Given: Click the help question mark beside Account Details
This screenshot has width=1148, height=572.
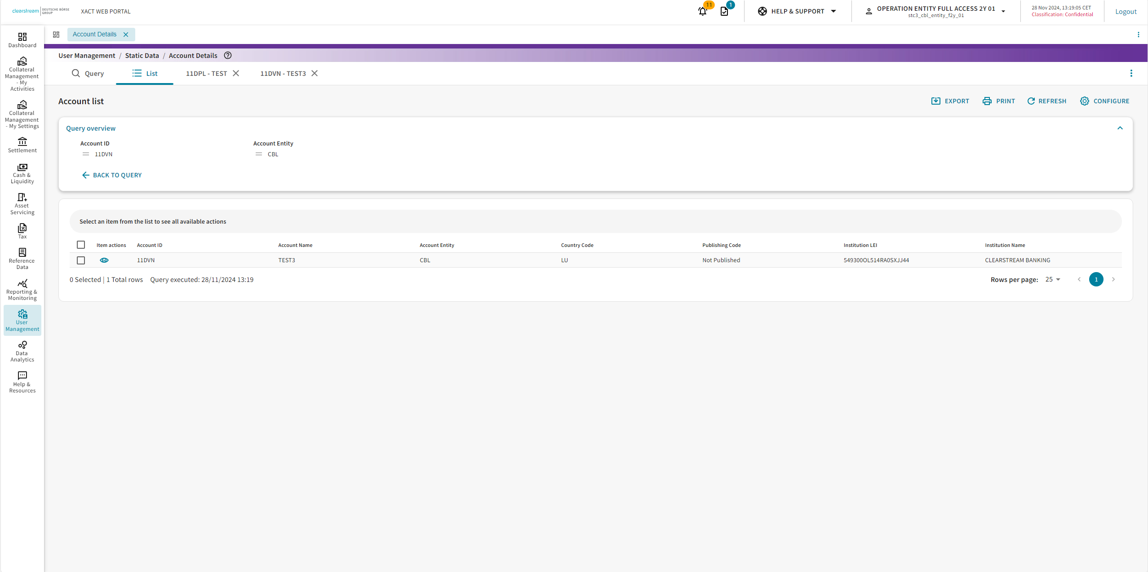Looking at the screenshot, I should click(228, 55).
